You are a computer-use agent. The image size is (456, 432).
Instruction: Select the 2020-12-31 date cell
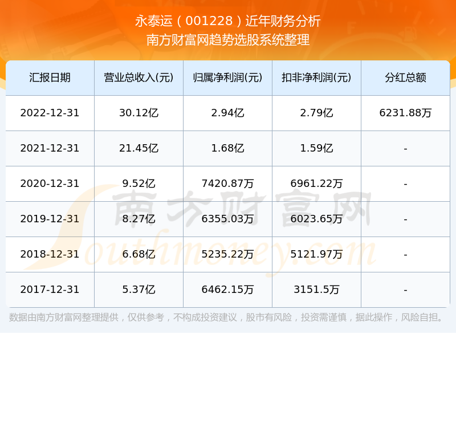pos(50,184)
